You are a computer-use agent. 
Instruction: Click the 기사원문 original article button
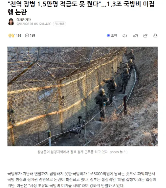point(59,24)
